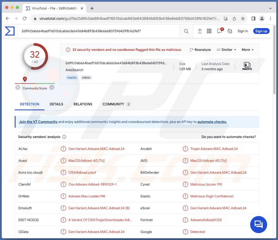The image size is (278, 240).
Task: Expand the Similar dropdown
Action: [x=226, y=50]
